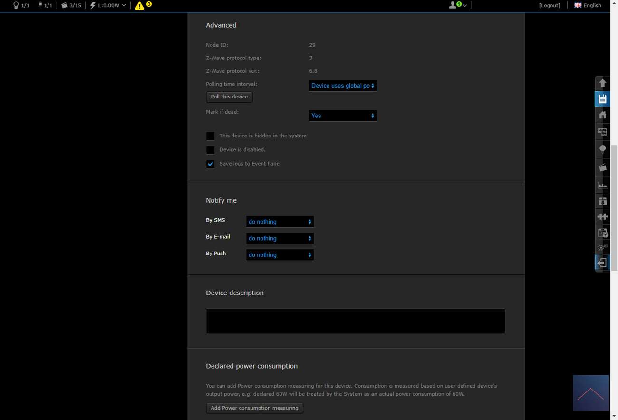This screenshot has width=618, height=420.
Task: Open the 'By SMS' notification dropdown
Action: pyautogui.click(x=280, y=222)
